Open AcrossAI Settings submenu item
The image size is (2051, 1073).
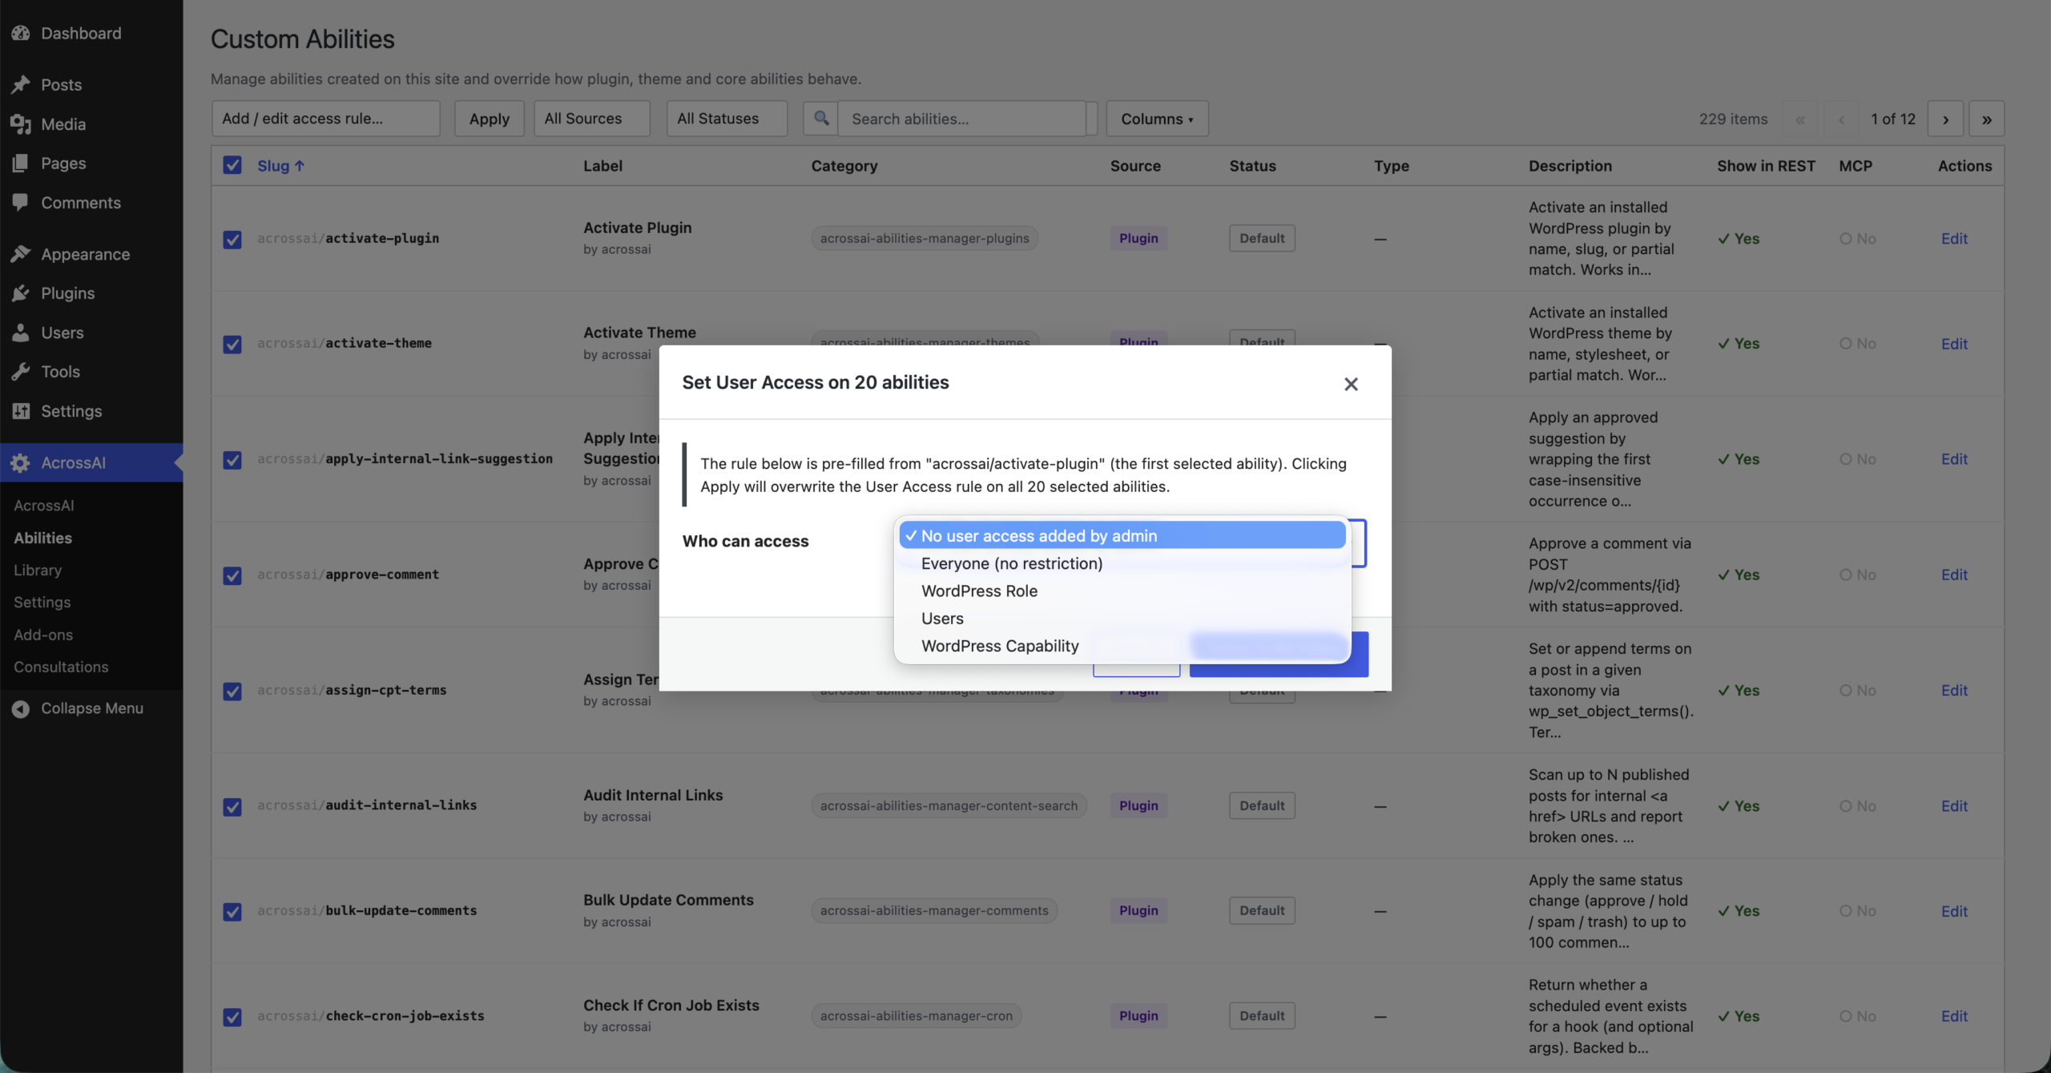coord(42,602)
